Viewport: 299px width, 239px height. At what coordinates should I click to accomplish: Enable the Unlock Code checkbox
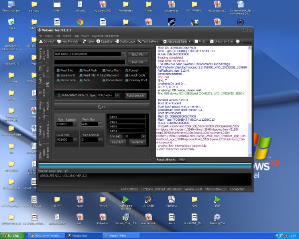click(127, 75)
